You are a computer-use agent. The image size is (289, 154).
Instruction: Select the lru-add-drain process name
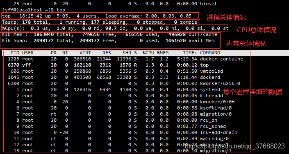[219, 132]
